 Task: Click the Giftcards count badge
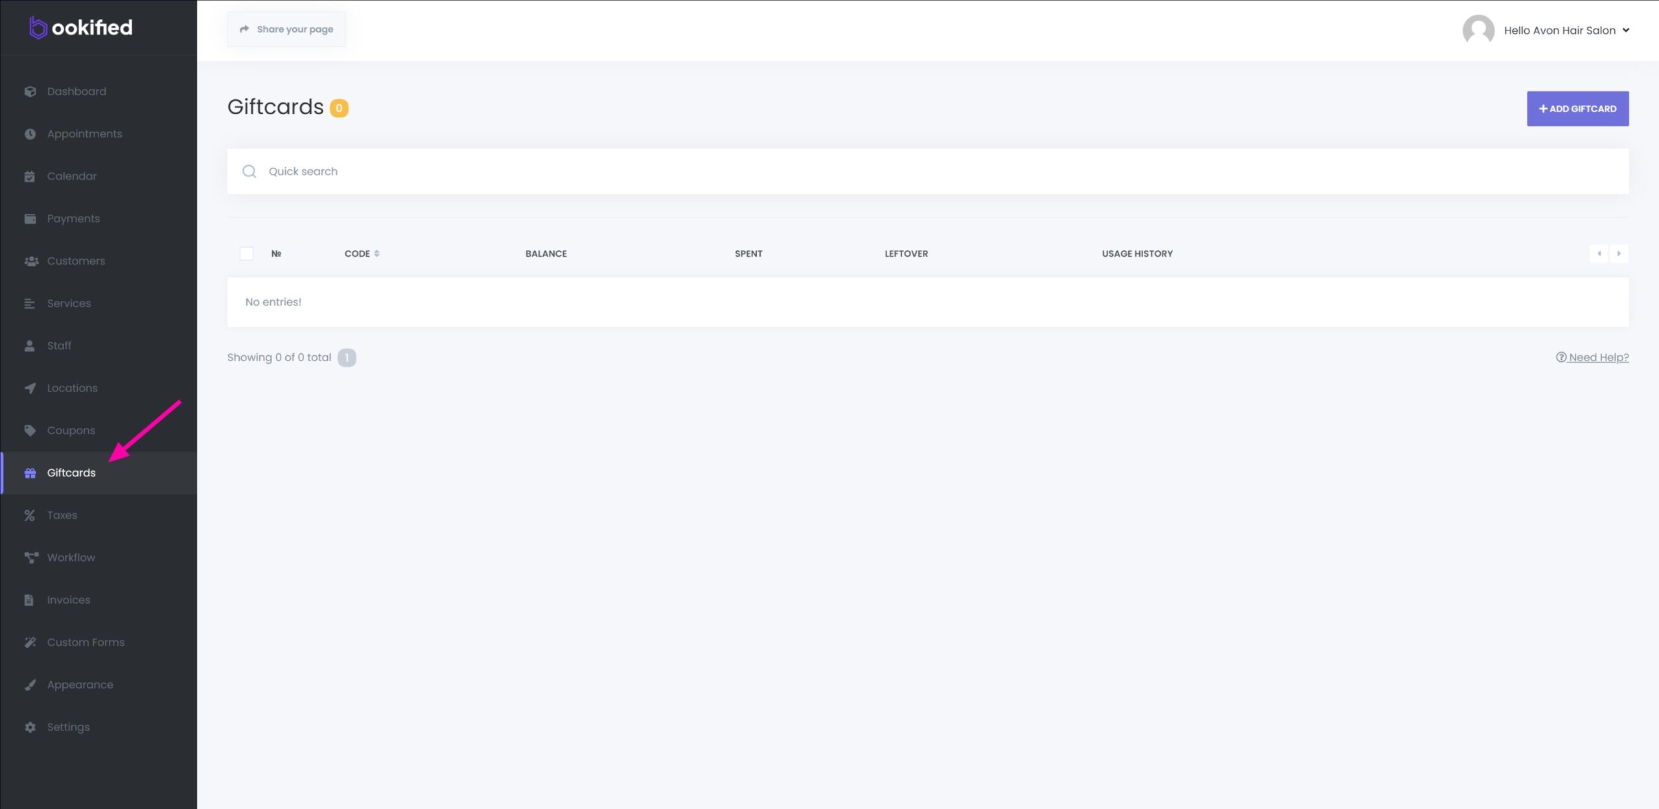[339, 108]
